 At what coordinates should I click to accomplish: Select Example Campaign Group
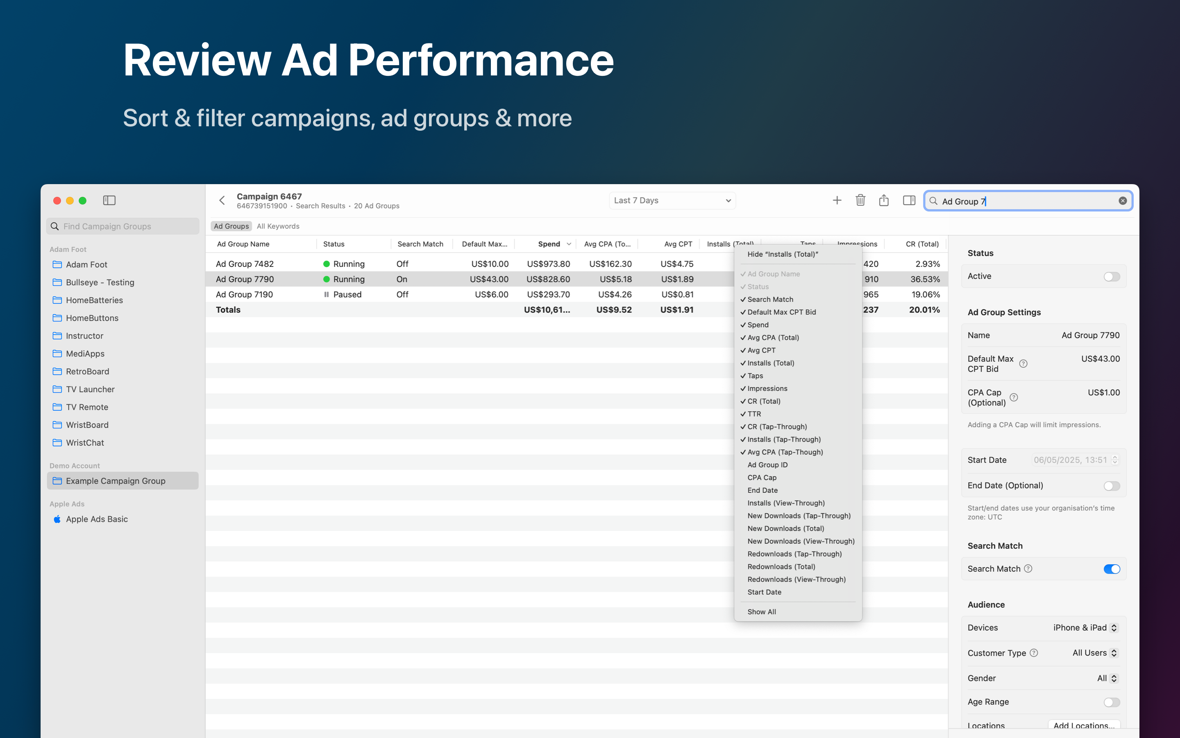123,481
